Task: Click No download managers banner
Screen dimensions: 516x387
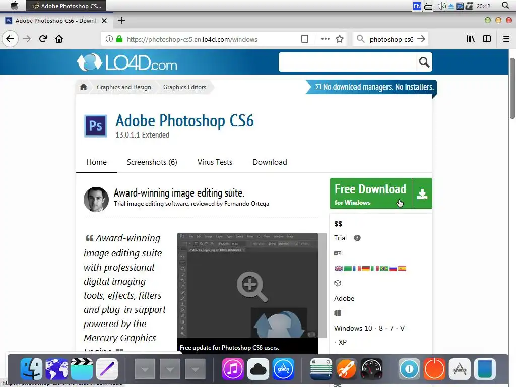Action: coord(371,87)
